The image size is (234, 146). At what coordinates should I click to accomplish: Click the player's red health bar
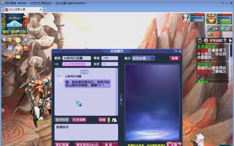coord(197,15)
